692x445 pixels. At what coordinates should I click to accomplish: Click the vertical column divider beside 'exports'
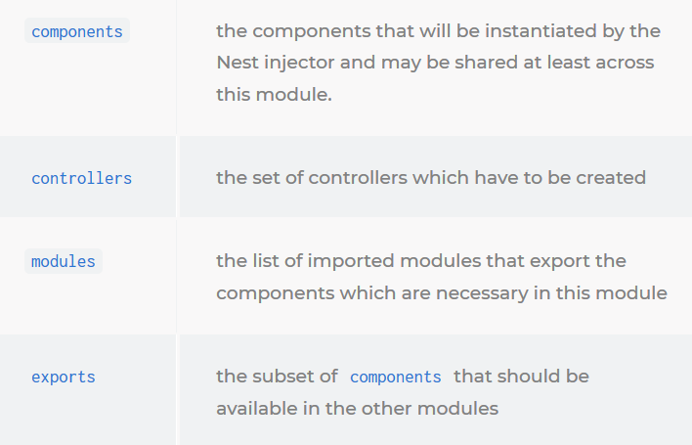(178, 390)
